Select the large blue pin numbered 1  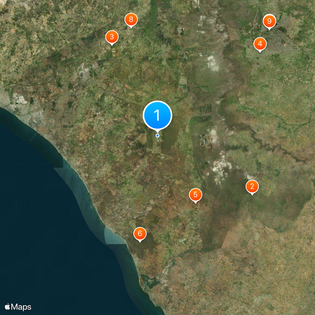pos(157,115)
